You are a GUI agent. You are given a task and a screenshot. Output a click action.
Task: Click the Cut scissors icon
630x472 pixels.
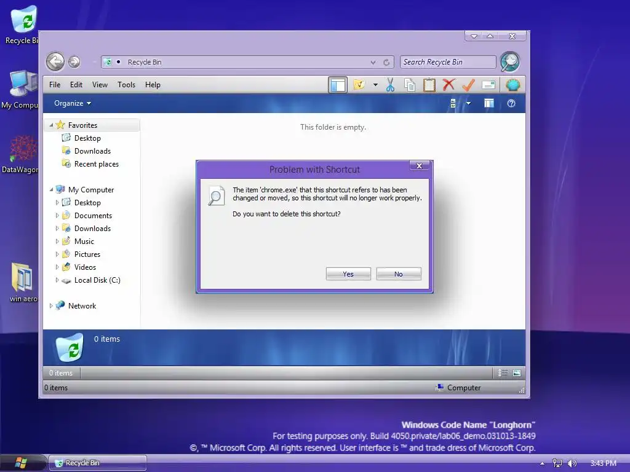tap(390, 85)
